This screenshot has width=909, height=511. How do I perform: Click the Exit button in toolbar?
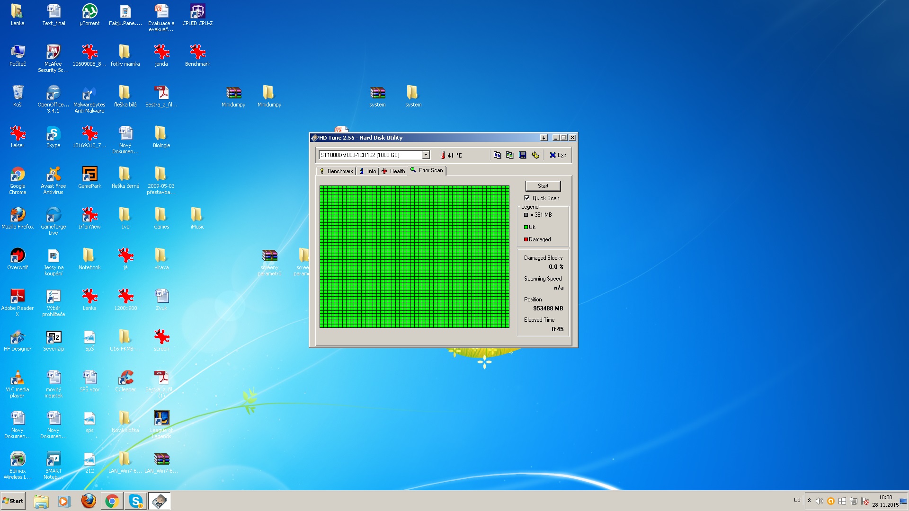[558, 155]
